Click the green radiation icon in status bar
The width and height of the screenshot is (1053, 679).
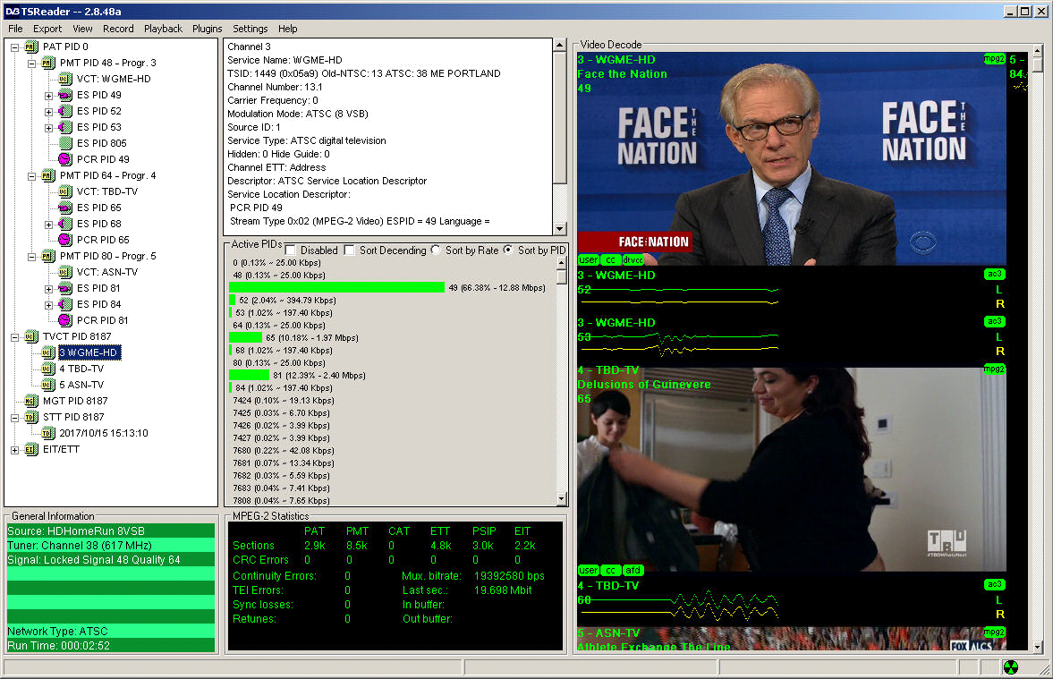pyautogui.click(x=1010, y=666)
